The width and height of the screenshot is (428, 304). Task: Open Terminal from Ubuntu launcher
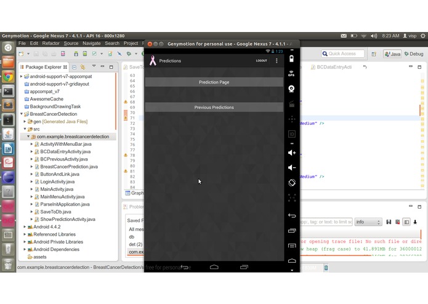point(8,91)
